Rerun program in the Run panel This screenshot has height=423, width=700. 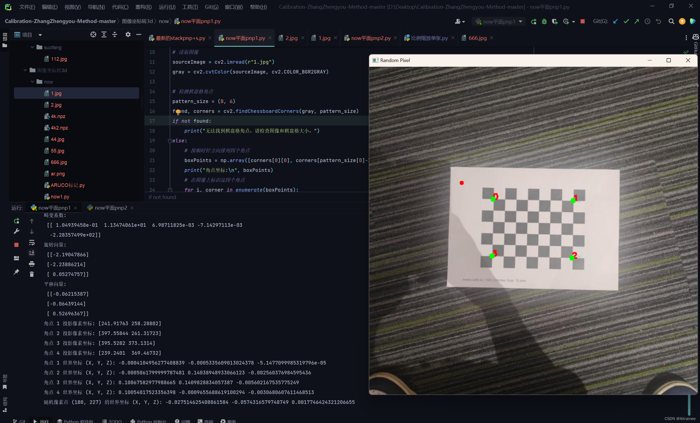click(16, 221)
